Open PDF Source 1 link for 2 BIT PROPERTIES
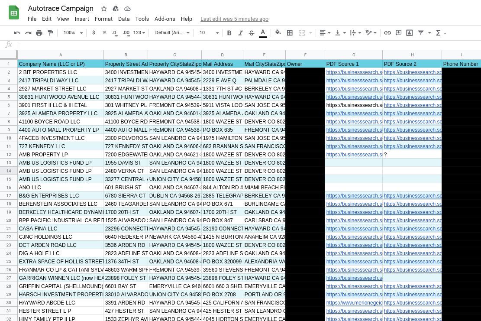The height and width of the screenshot is (321, 481). (354, 72)
